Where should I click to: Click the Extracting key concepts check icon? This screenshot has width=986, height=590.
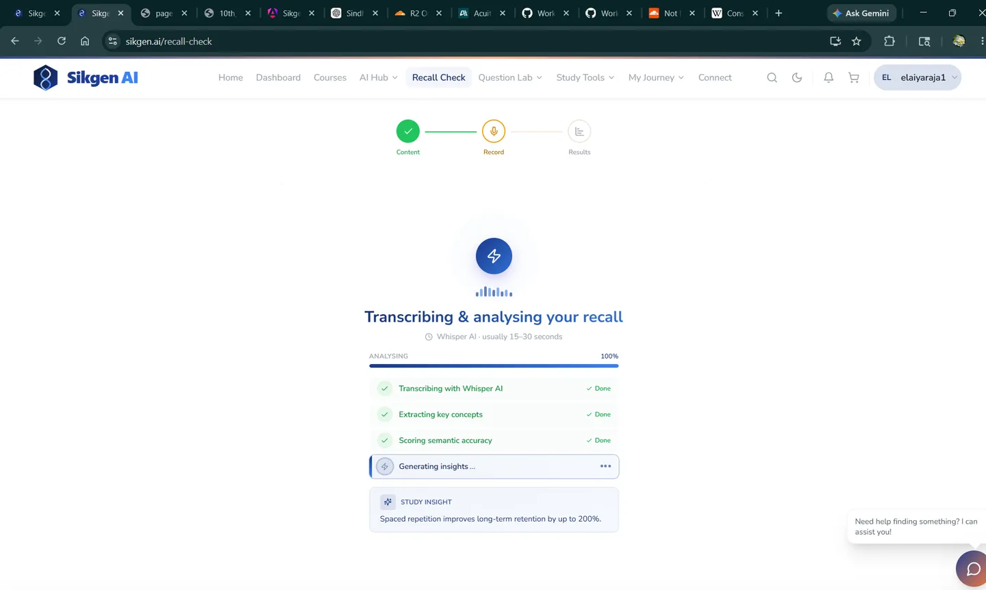385,414
